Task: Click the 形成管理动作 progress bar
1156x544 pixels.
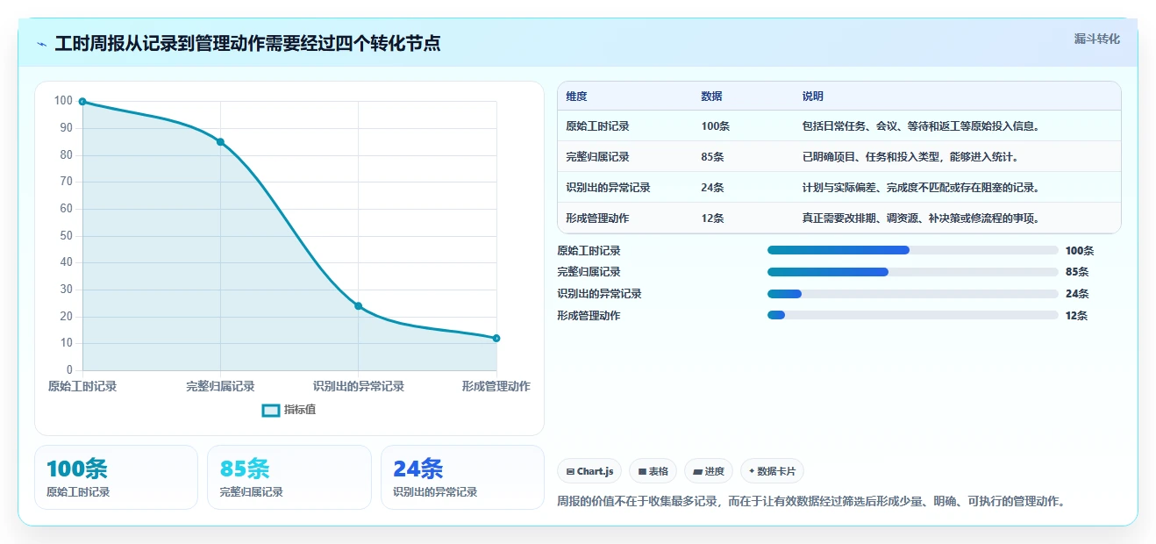Action: tap(912, 315)
